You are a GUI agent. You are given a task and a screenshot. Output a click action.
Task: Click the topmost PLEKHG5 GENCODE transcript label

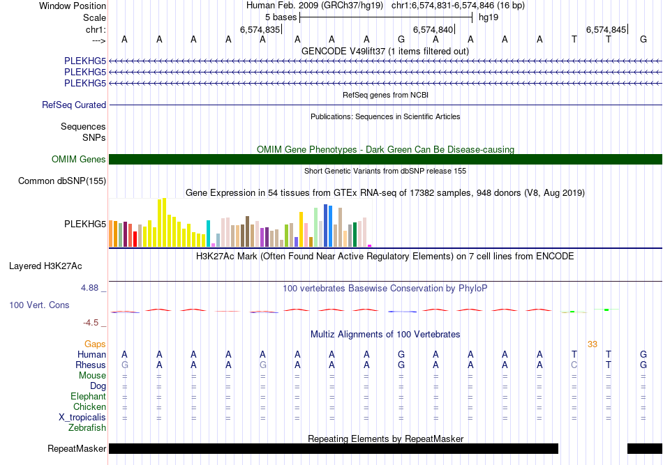85,61
